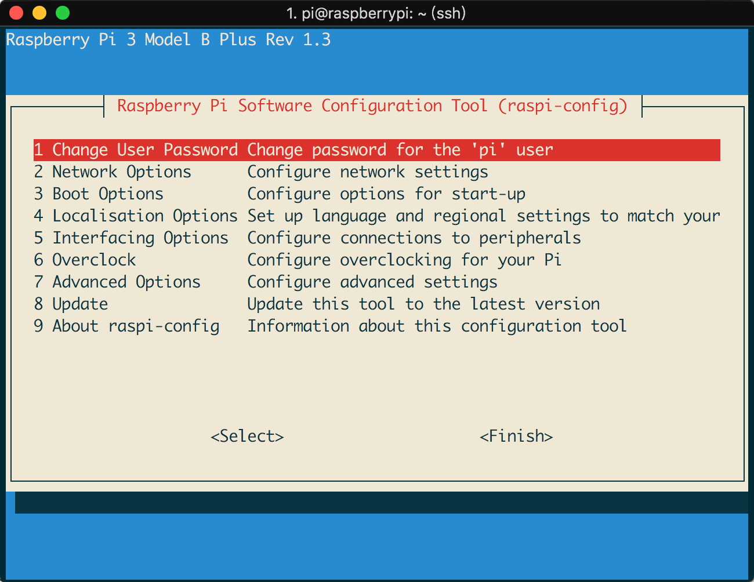Click 'Information about this configuration tool' description
The image size is (754, 582).
[x=436, y=326]
